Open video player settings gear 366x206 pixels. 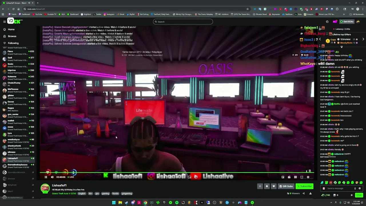pyautogui.click(x=308, y=177)
